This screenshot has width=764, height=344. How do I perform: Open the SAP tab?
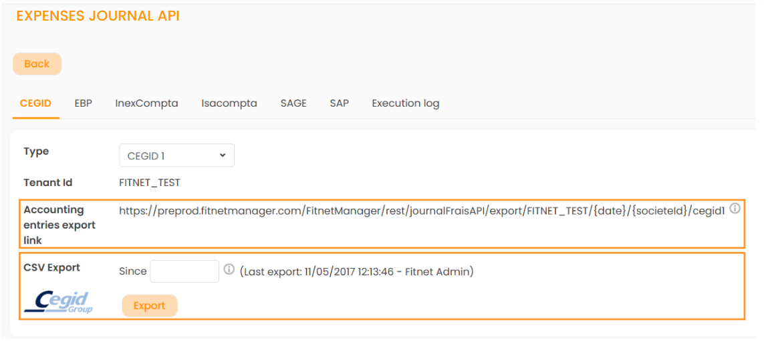pos(339,103)
